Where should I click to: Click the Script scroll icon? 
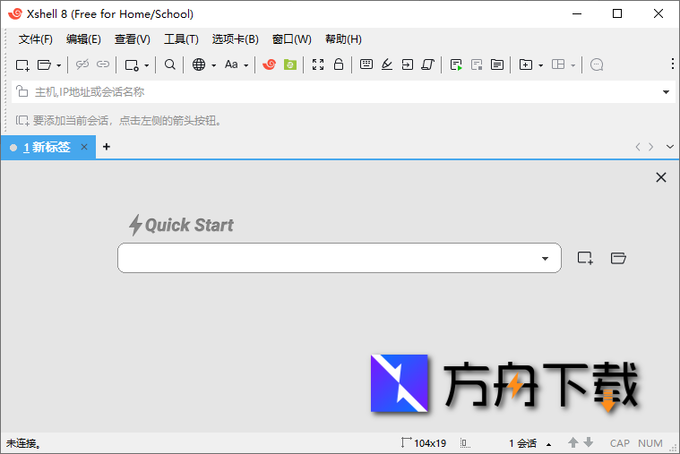pyautogui.click(x=427, y=64)
